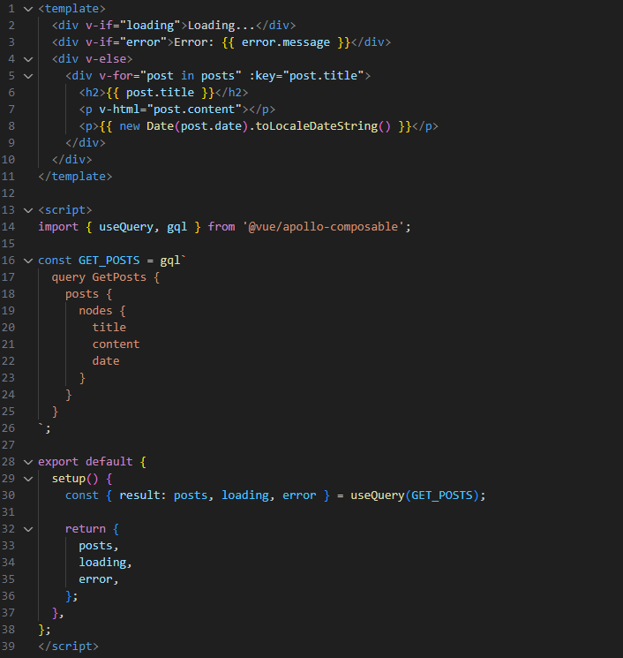Collapse the return block on line 32
The width and height of the screenshot is (623, 658).
(x=28, y=528)
